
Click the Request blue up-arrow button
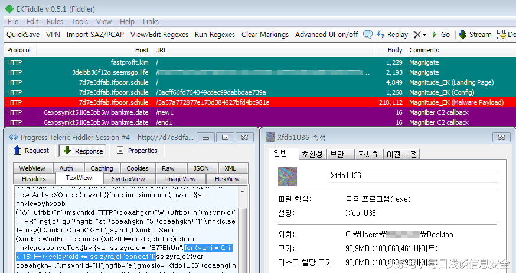[x=17, y=151]
